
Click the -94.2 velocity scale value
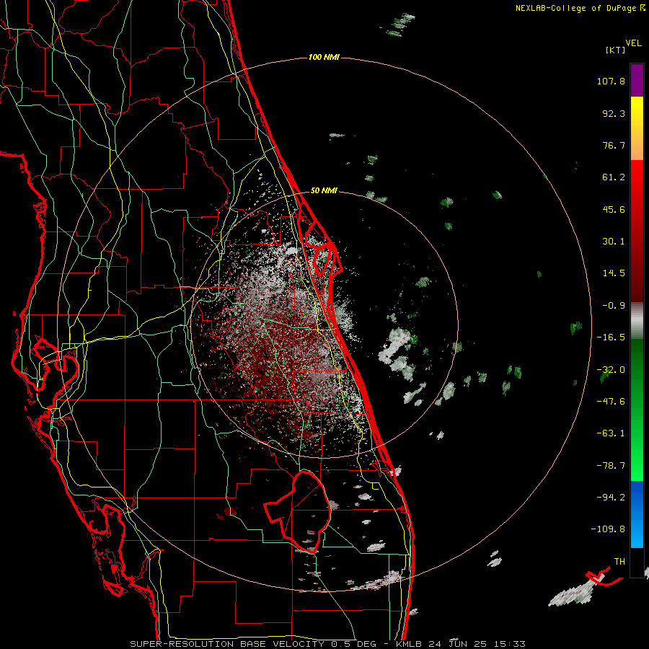pyautogui.click(x=611, y=497)
